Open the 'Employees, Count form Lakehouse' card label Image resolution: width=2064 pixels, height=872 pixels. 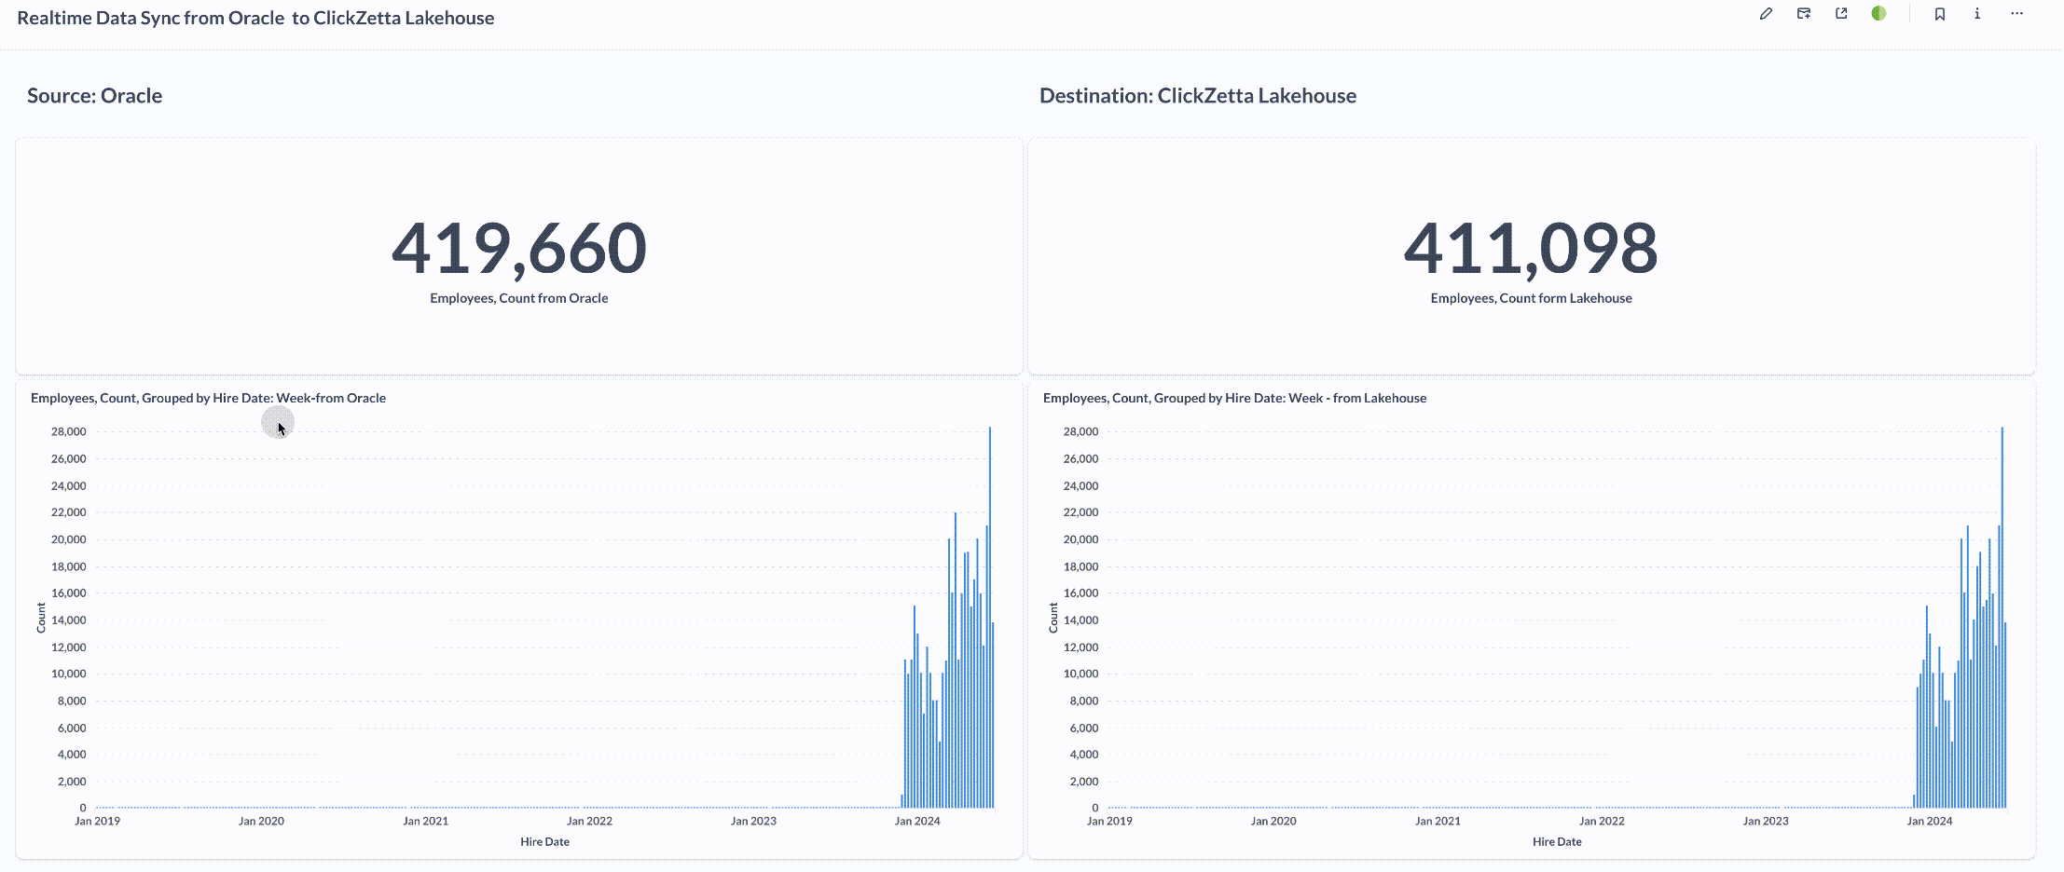tap(1531, 298)
